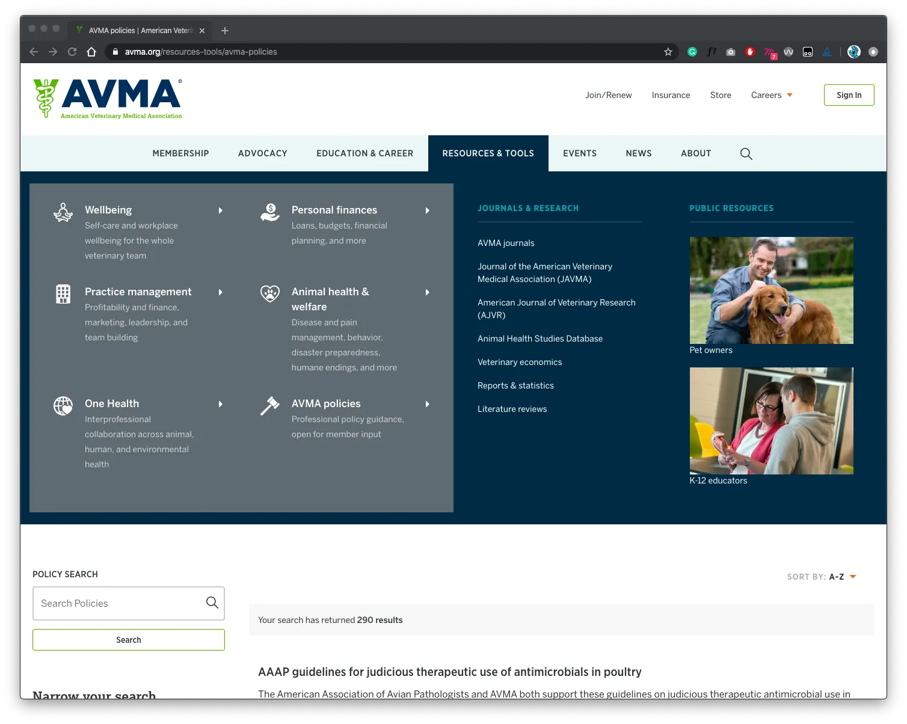Go back to the previous page
The image size is (907, 724).
pyautogui.click(x=34, y=52)
